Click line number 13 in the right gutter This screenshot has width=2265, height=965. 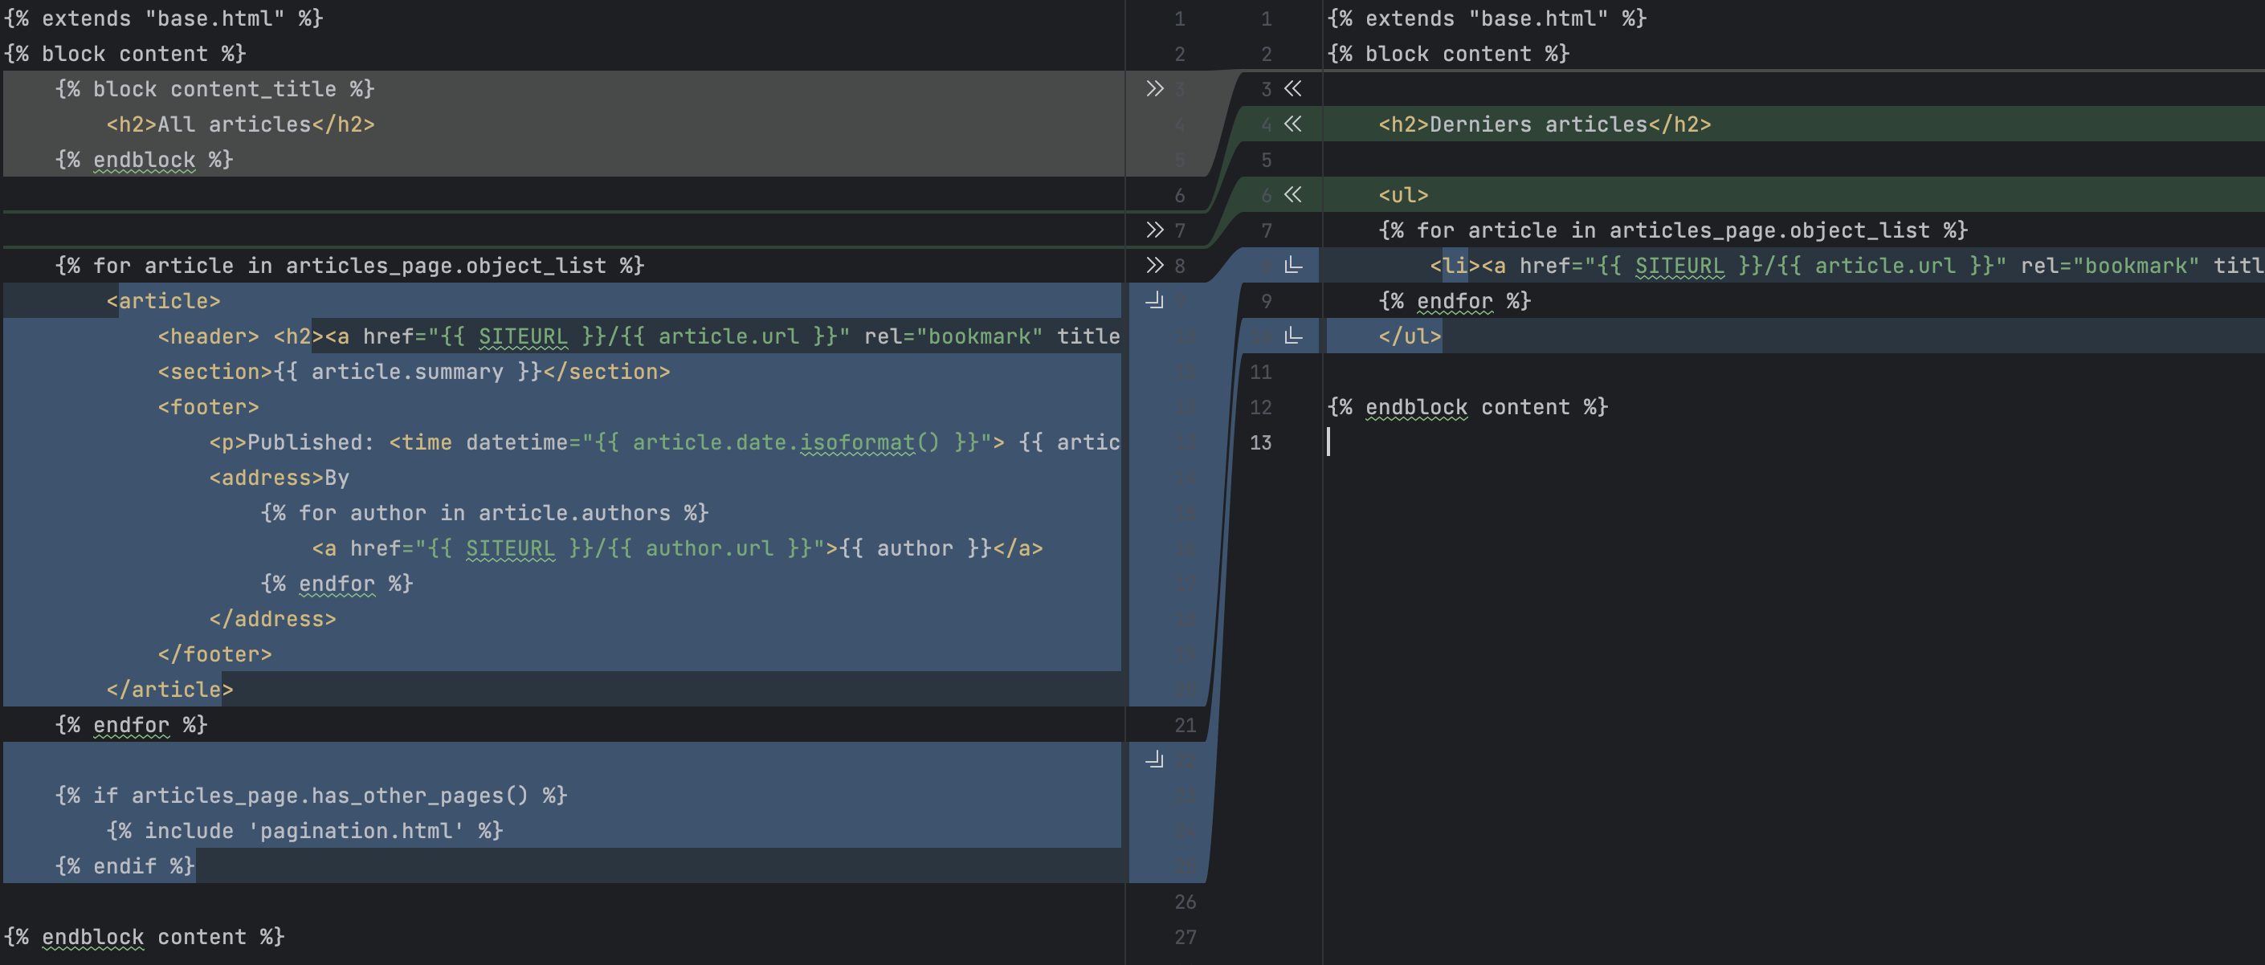1261,442
